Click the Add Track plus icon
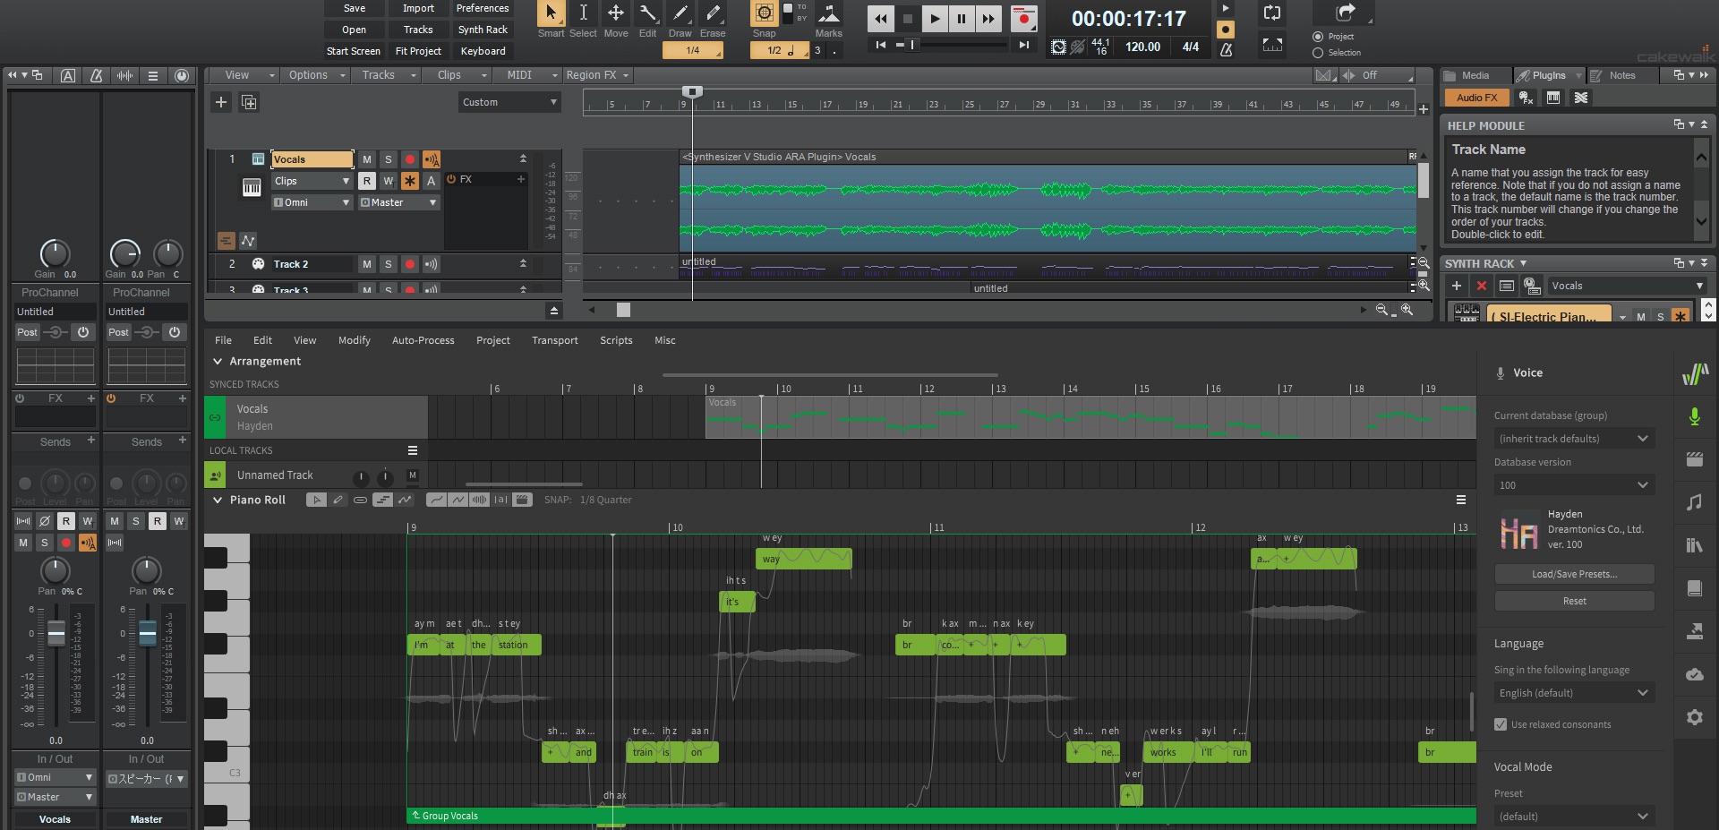1719x830 pixels. click(221, 102)
